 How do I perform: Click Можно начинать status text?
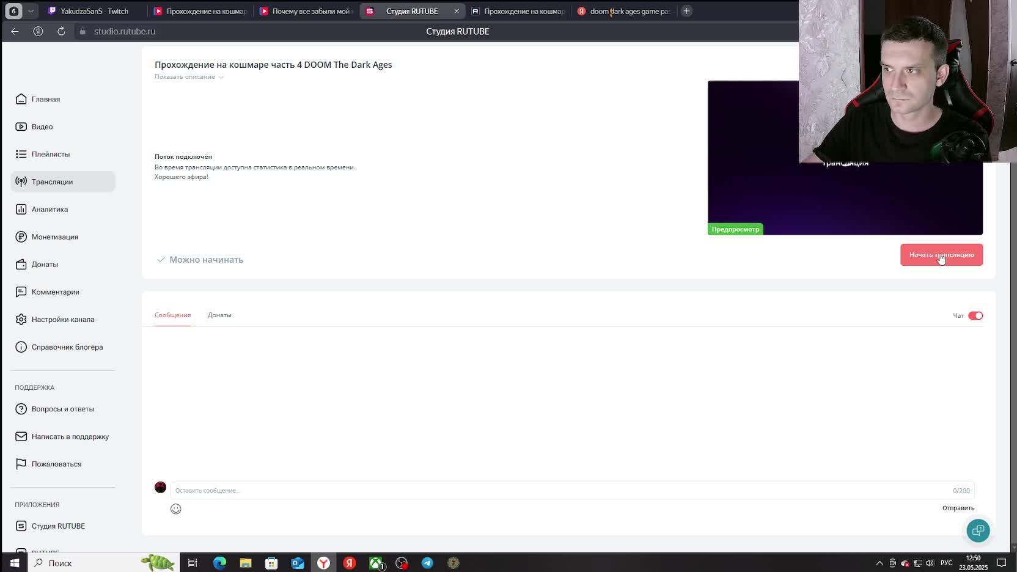tap(206, 260)
